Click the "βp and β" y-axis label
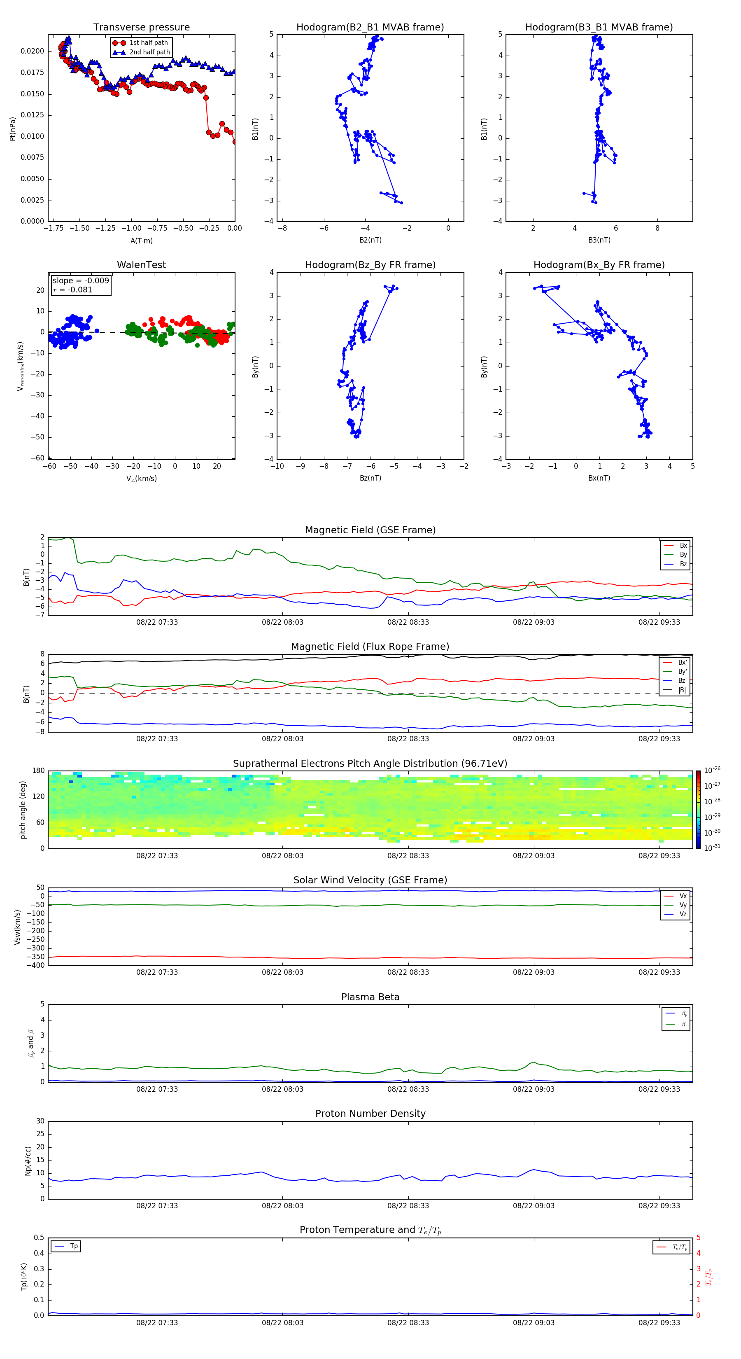The height and width of the screenshot is (1359, 741). (30, 1043)
